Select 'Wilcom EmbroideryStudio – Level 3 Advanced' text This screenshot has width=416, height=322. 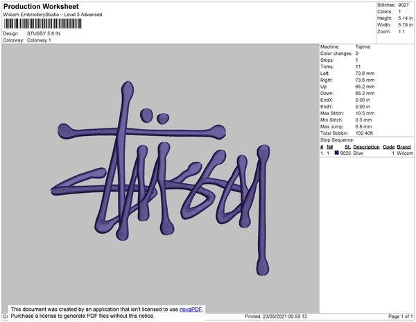click(x=53, y=15)
